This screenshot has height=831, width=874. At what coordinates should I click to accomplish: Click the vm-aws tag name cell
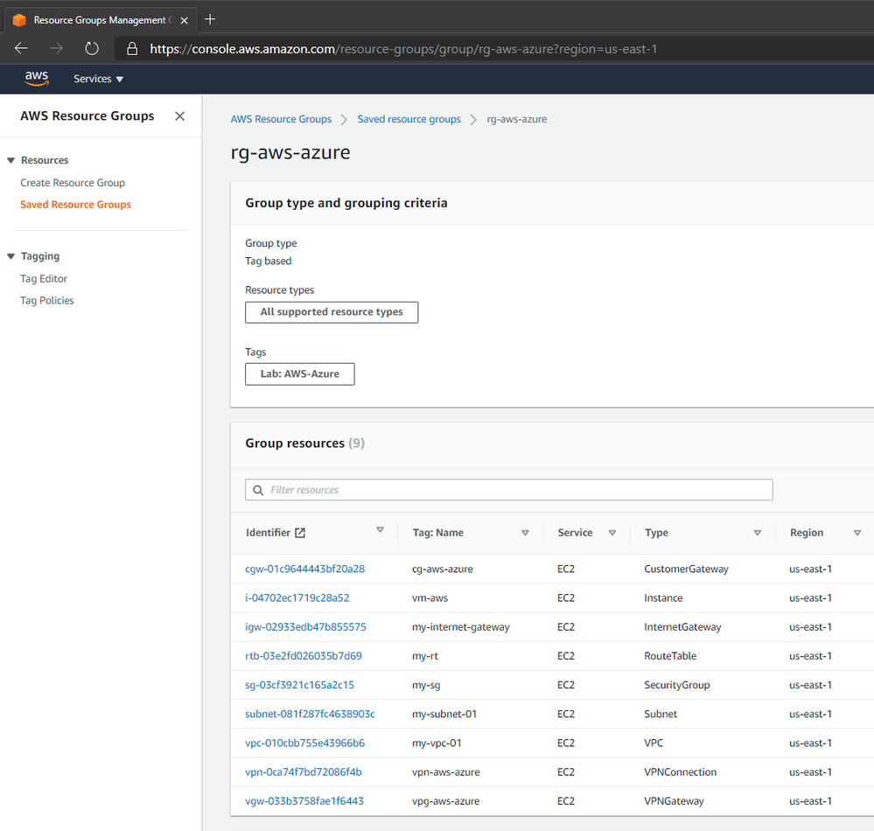pos(430,598)
